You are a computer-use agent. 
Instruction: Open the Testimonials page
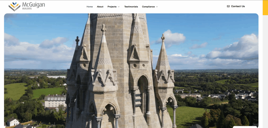click(131, 7)
